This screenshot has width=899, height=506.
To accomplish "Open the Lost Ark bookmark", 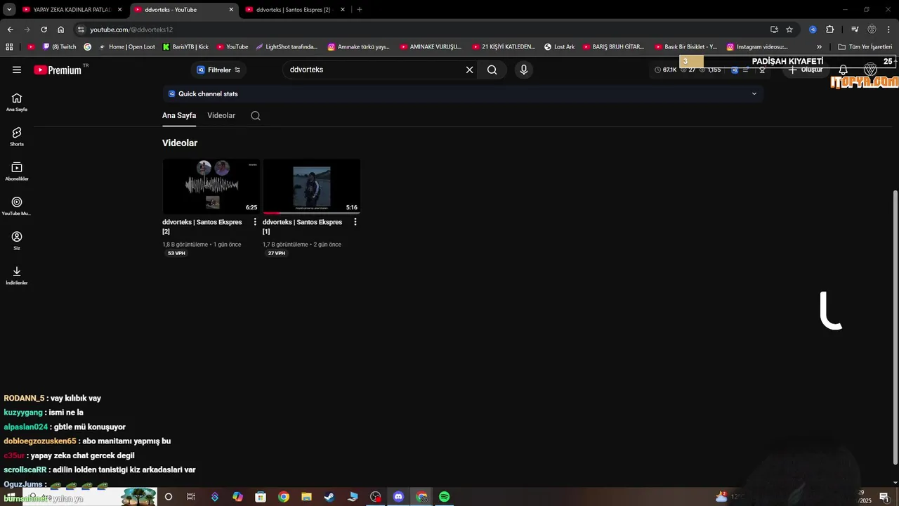I will point(559,47).
